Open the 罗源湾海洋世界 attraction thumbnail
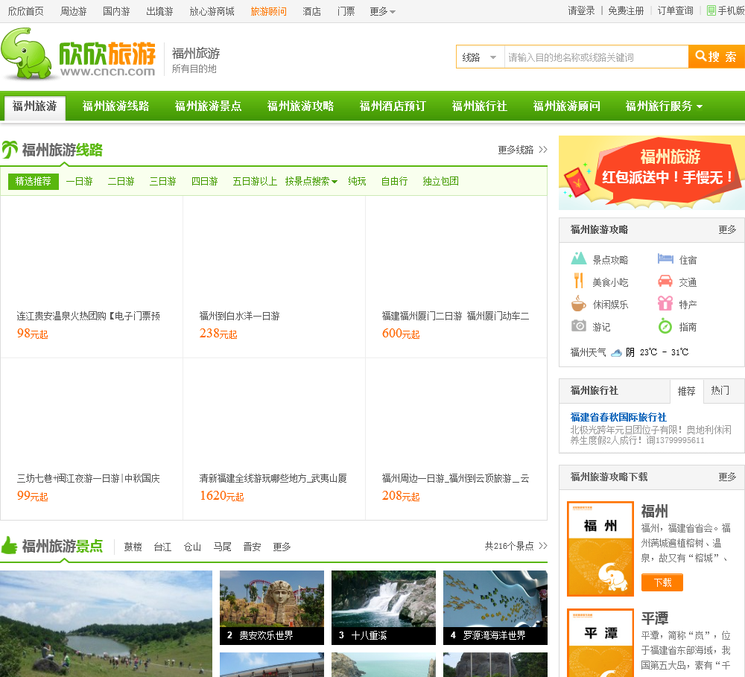The height and width of the screenshot is (677, 745). 495,608
